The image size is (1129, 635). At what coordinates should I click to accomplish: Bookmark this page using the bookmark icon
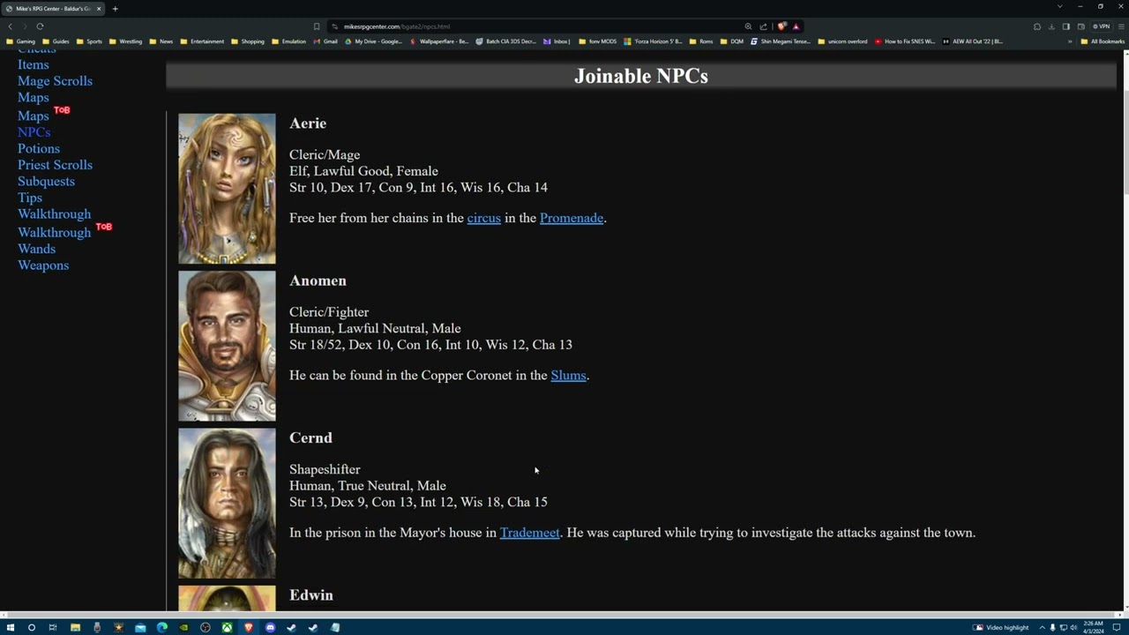click(x=317, y=26)
